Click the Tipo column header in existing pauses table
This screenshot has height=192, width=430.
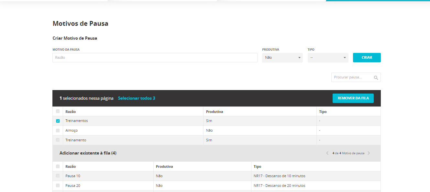point(258,167)
